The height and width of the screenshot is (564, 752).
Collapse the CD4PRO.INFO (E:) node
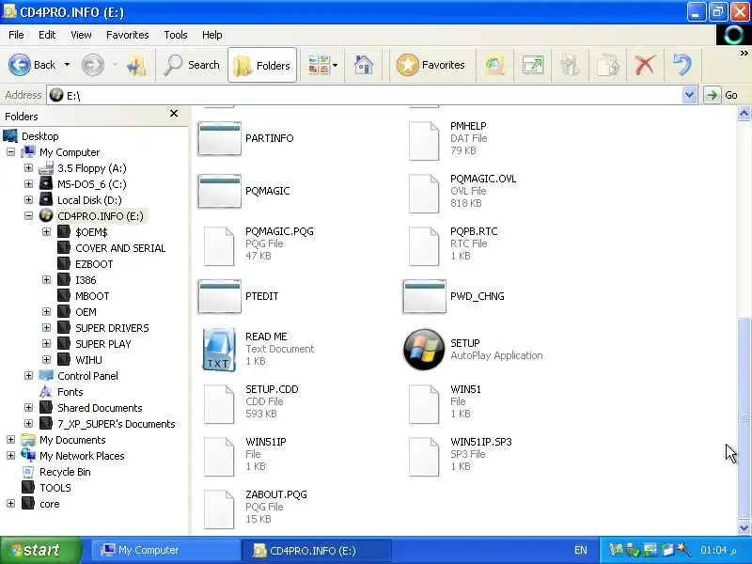click(28, 216)
